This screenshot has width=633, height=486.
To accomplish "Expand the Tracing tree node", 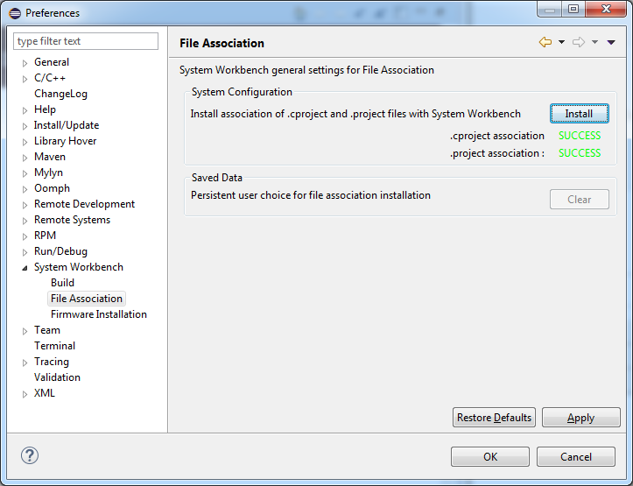I will coord(25,363).
